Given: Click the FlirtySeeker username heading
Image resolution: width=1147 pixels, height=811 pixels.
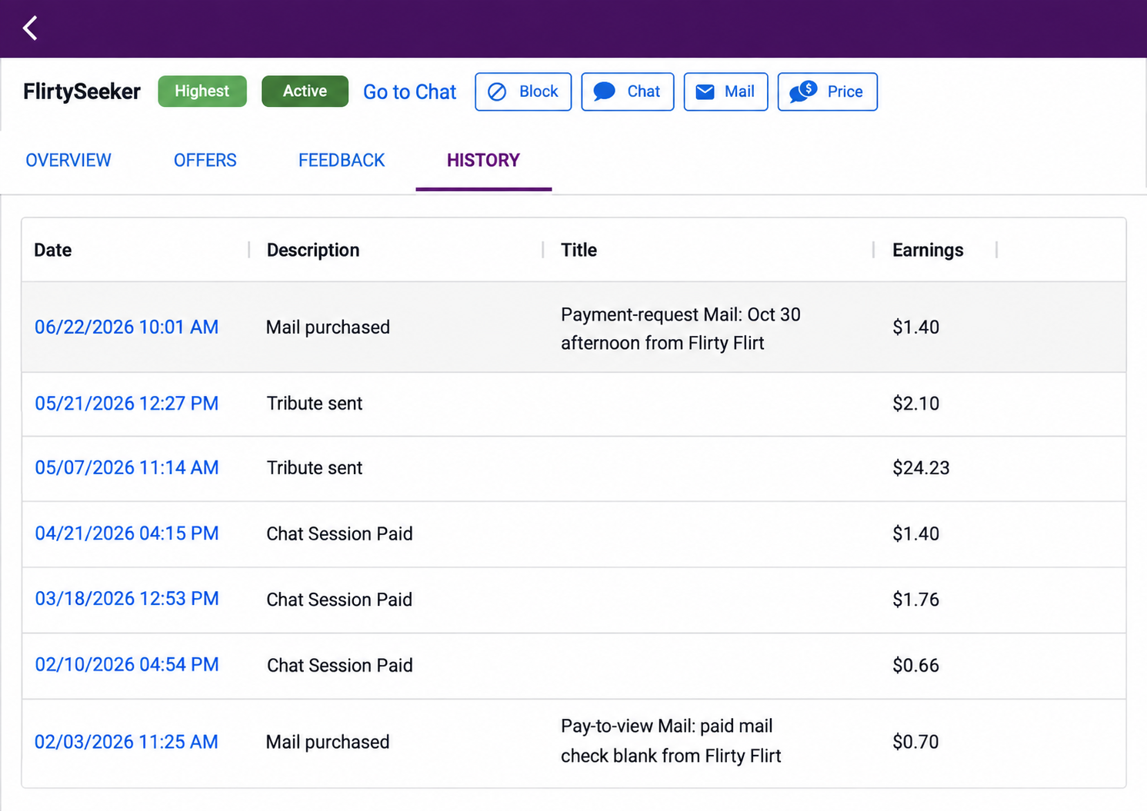Looking at the screenshot, I should (x=82, y=91).
